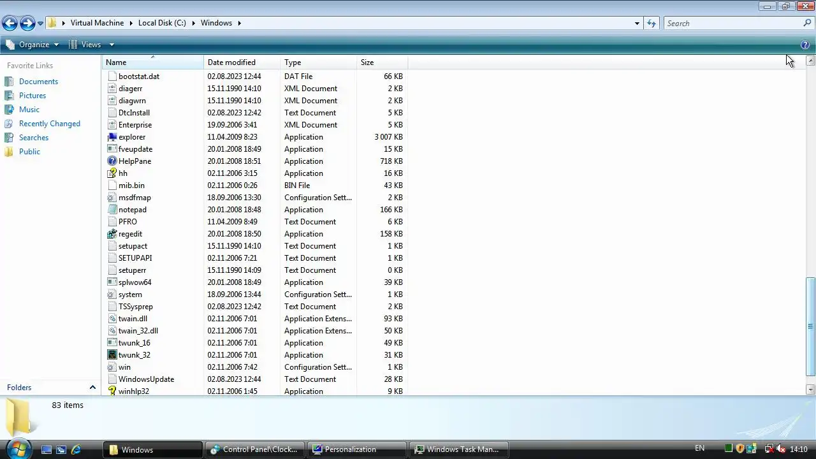Go back with the Back arrow button
This screenshot has width=816, height=459.
[10, 24]
